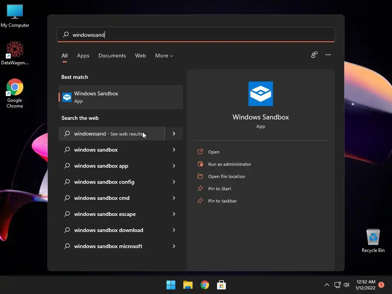The image size is (392, 294).
Task: Expand the arrow next to 'windows sandbox' suggestion
Action: point(174,150)
